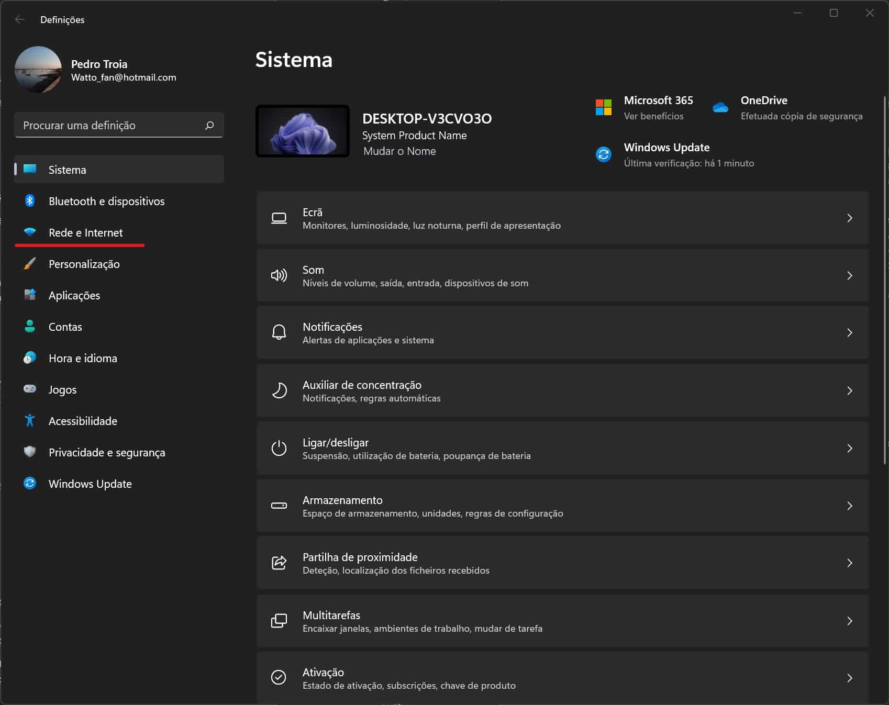Click the Microsoft 365 logo icon
Viewport: 889px width, 705px height.
(603, 107)
